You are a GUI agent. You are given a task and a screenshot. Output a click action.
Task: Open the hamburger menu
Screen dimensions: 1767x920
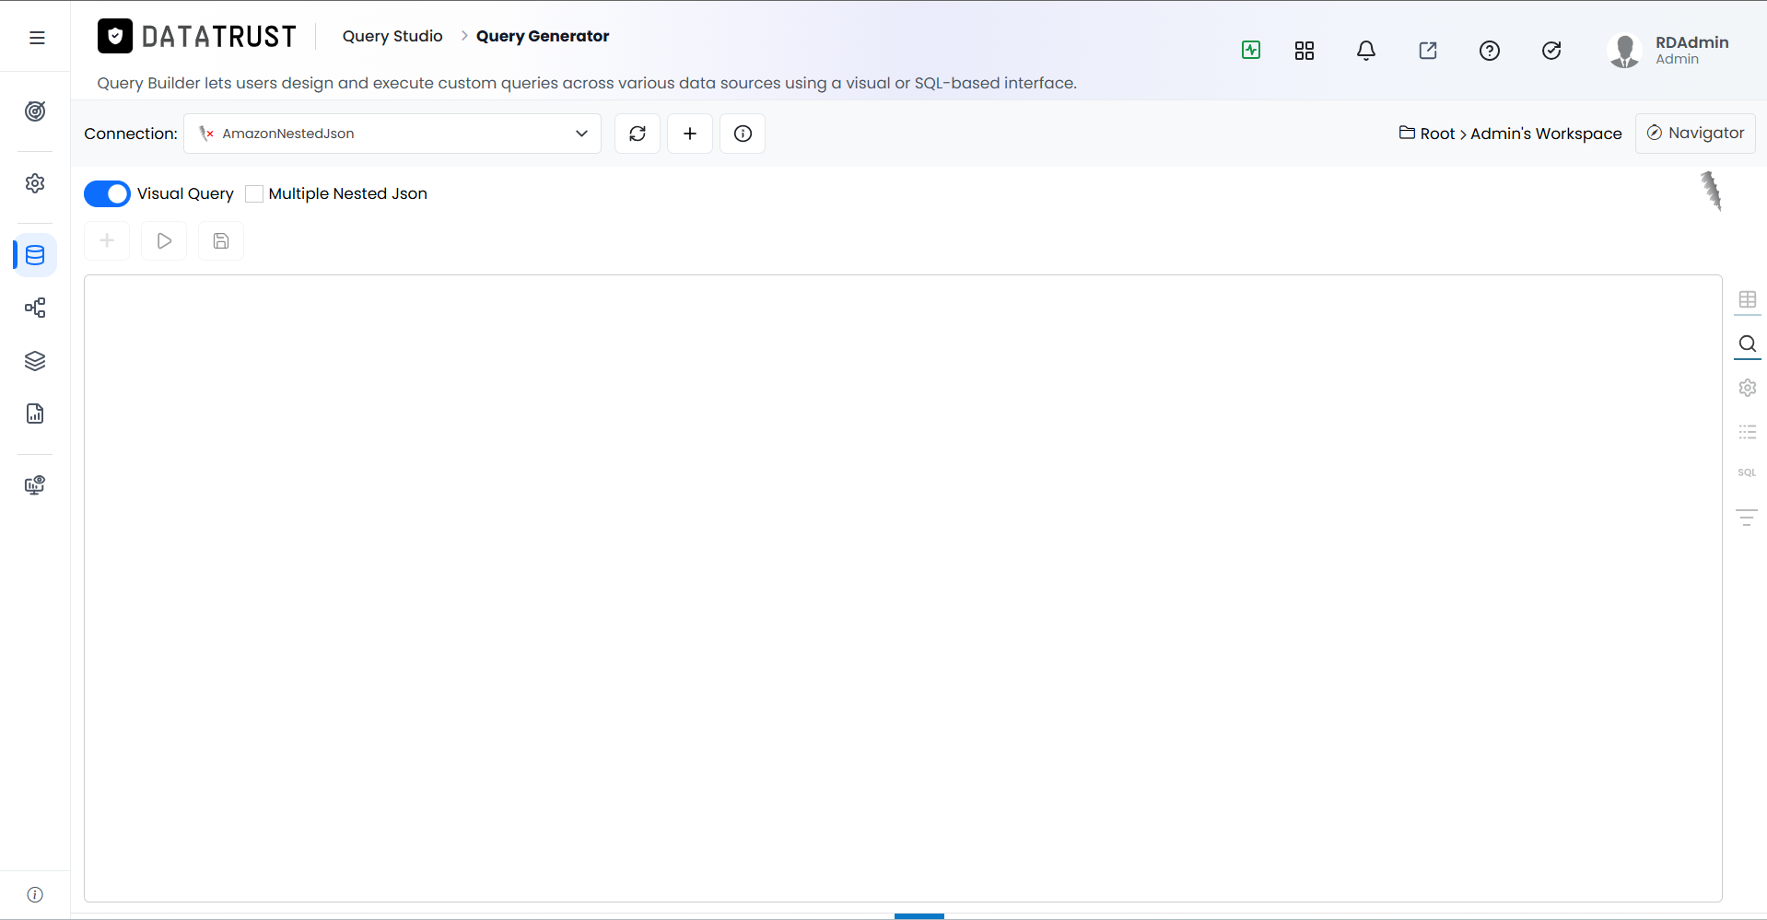point(37,38)
